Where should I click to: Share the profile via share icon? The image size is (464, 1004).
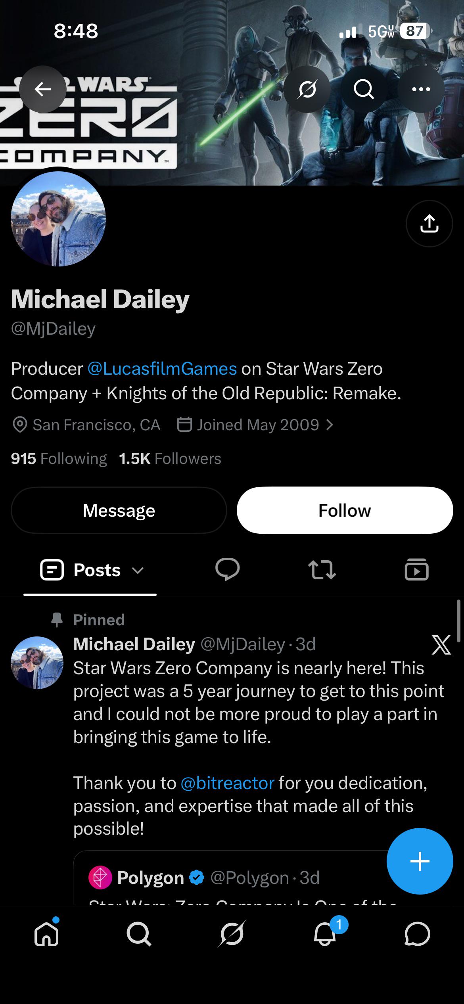[429, 224]
